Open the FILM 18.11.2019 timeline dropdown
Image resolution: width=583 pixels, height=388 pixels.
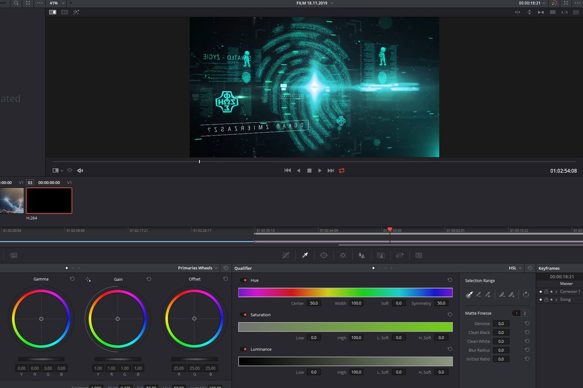[x=315, y=3]
